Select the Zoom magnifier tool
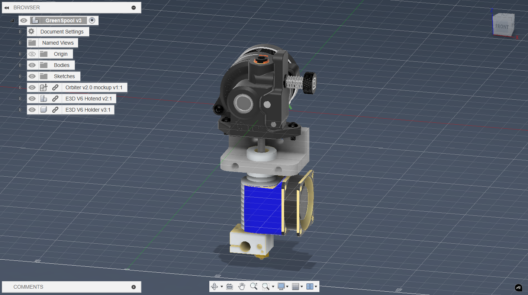Screen dimensions: 528x295 (x=254, y=286)
